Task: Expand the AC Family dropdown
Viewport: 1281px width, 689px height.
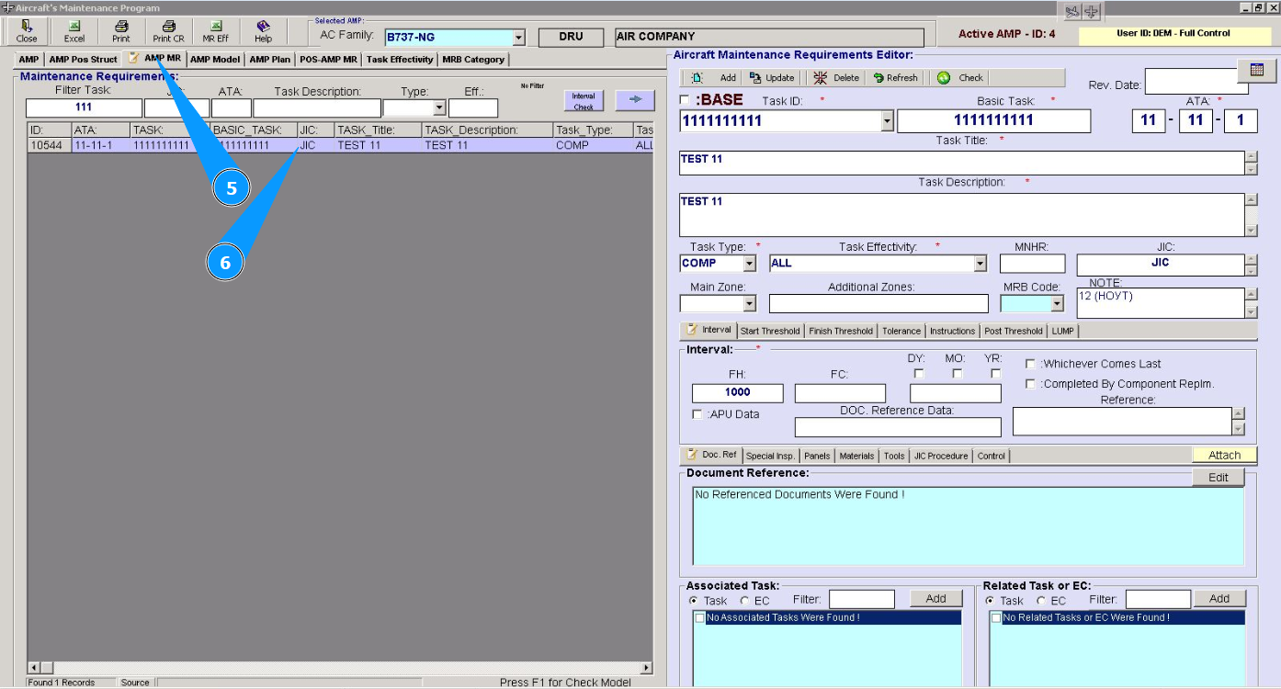Action: pos(518,38)
